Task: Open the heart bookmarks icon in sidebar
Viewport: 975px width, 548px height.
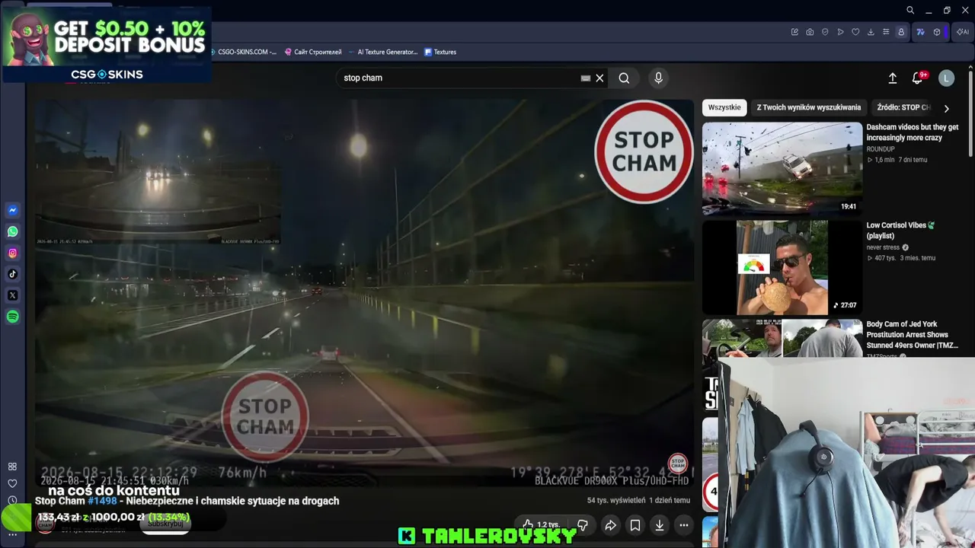Action: 12,483
